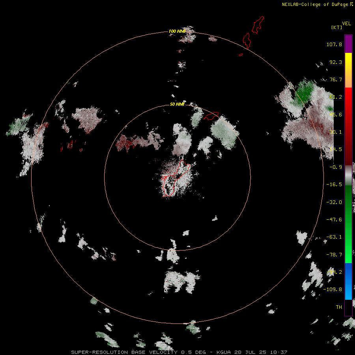Click the Guam island outline at radar center

tap(176, 178)
